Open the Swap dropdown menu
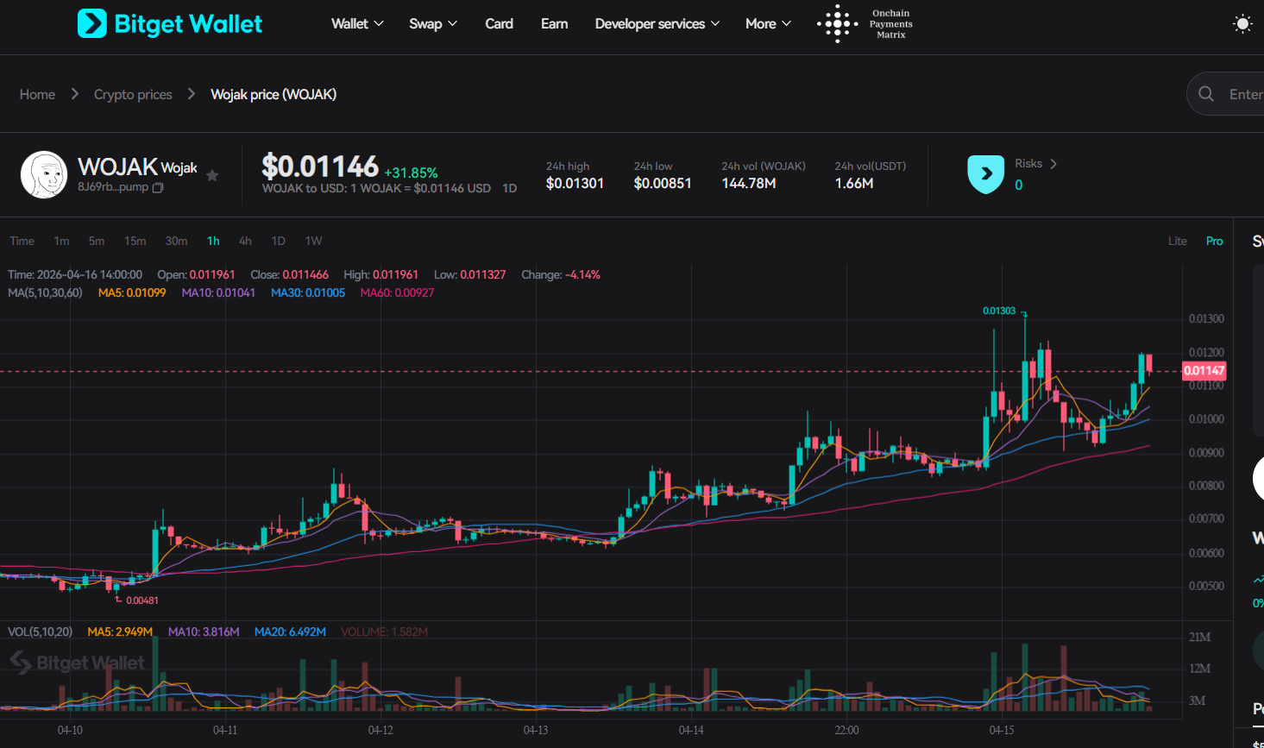The width and height of the screenshot is (1264, 748). click(433, 24)
